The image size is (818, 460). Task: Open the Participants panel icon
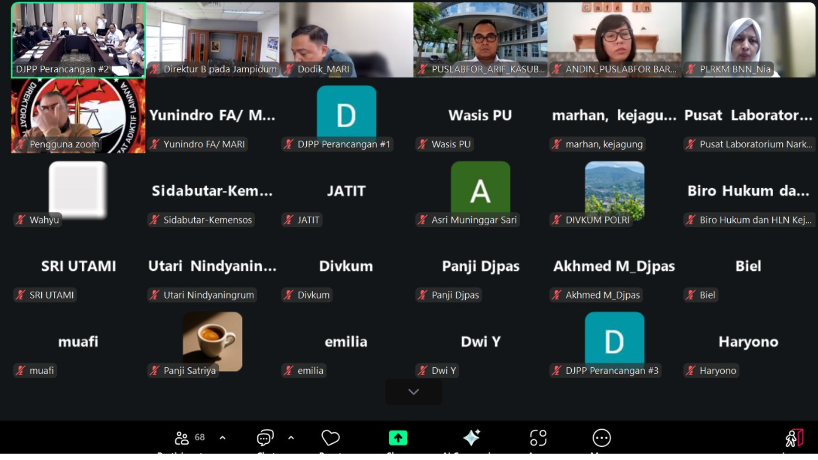point(182,438)
